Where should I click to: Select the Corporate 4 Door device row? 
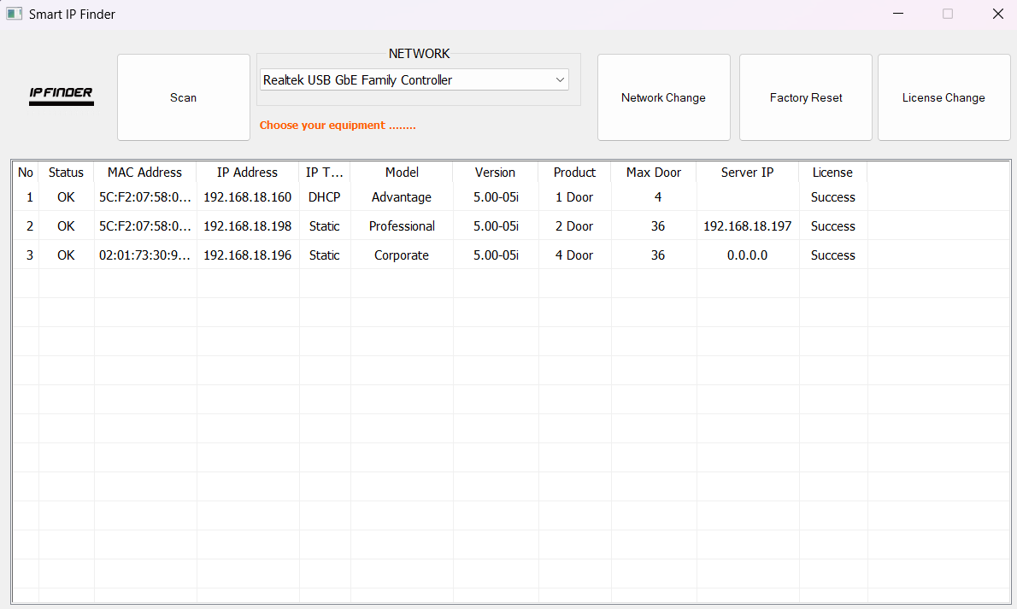tap(402, 255)
